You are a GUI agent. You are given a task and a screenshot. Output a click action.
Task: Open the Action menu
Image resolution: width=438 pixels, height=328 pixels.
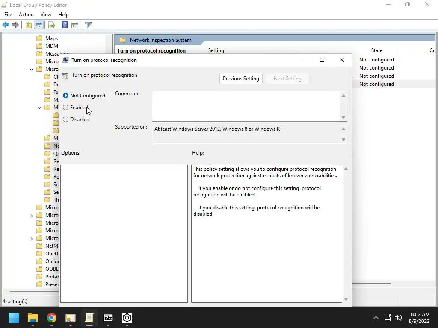[x=26, y=15]
